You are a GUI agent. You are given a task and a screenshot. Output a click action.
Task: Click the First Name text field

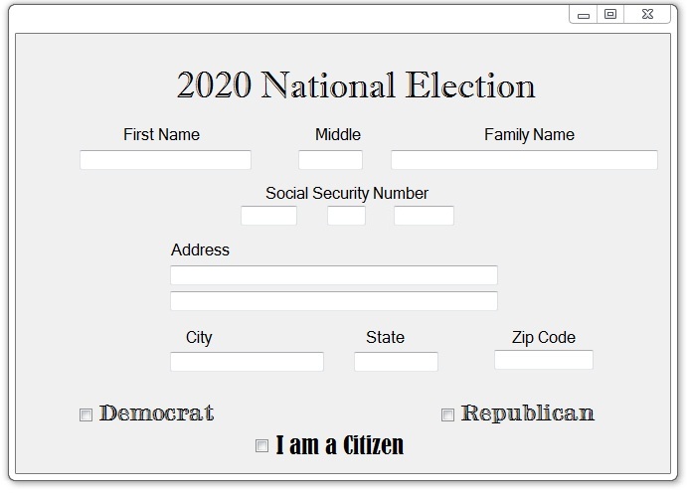pos(165,160)
